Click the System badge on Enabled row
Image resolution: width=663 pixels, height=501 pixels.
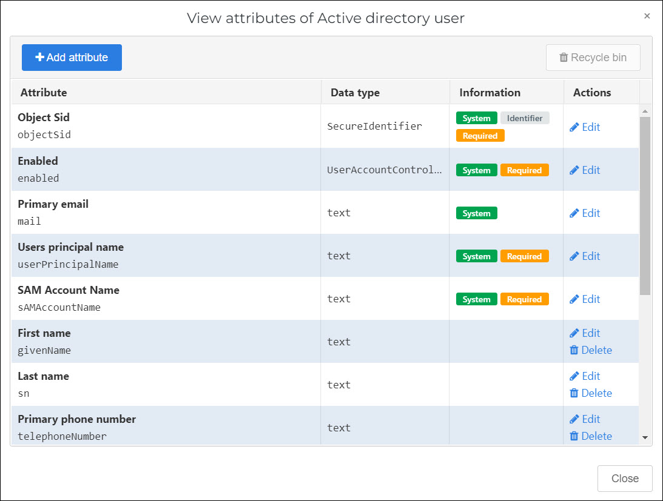[x=477, y=170]
